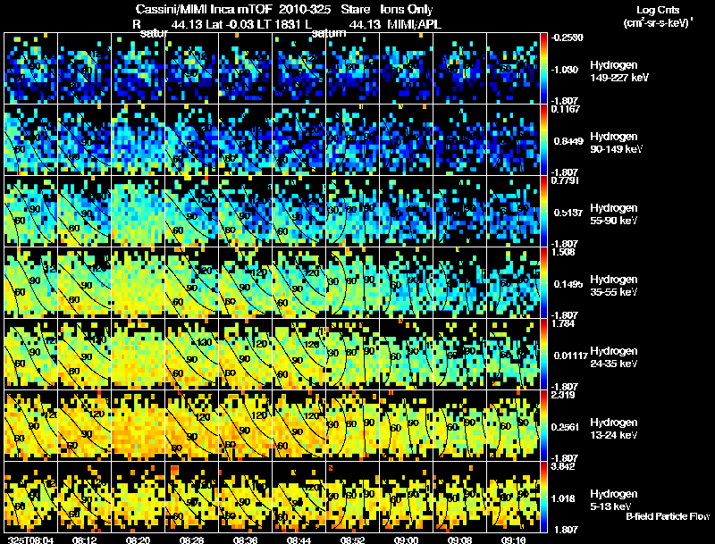This screenshot has width=715, height=544.
Task: Click the 'B-field Particle Flow' caption
Action: tap(668, 516)
